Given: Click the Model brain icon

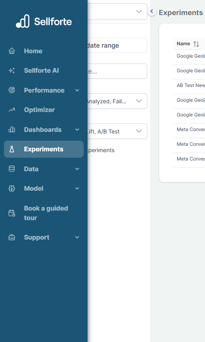Looking at the screenshot, I should click(x=12, y=188).
